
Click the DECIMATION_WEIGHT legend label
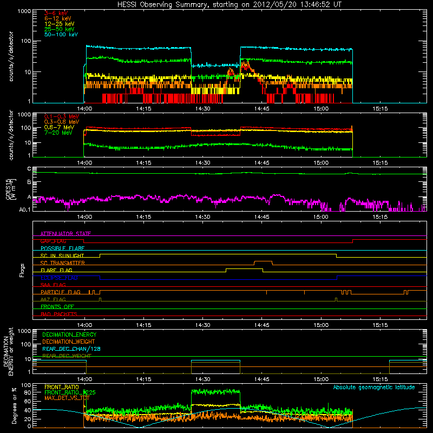pos(69,342)
